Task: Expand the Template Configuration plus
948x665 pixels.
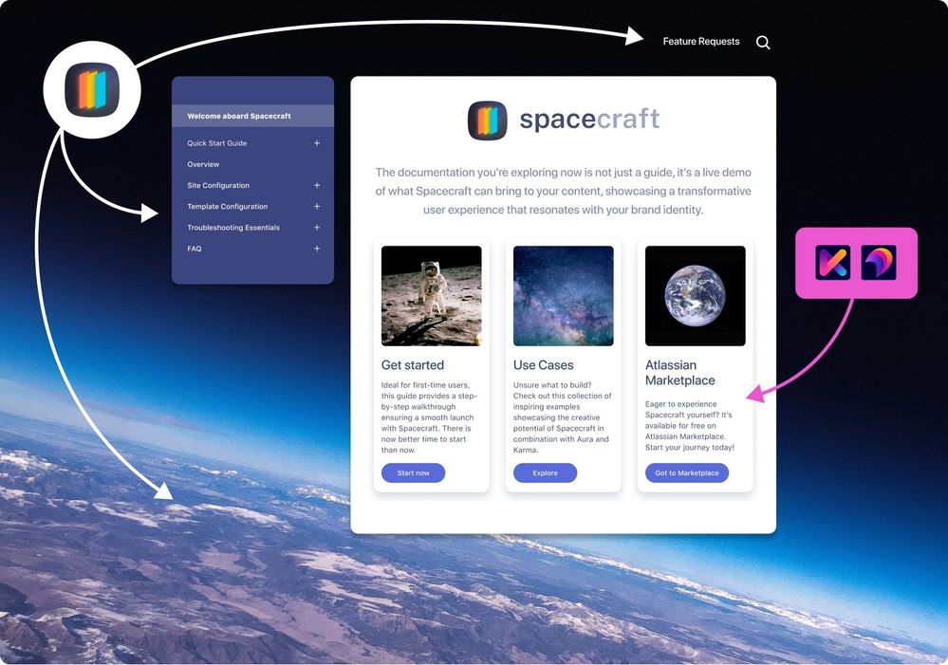Action: coord(317,207)
